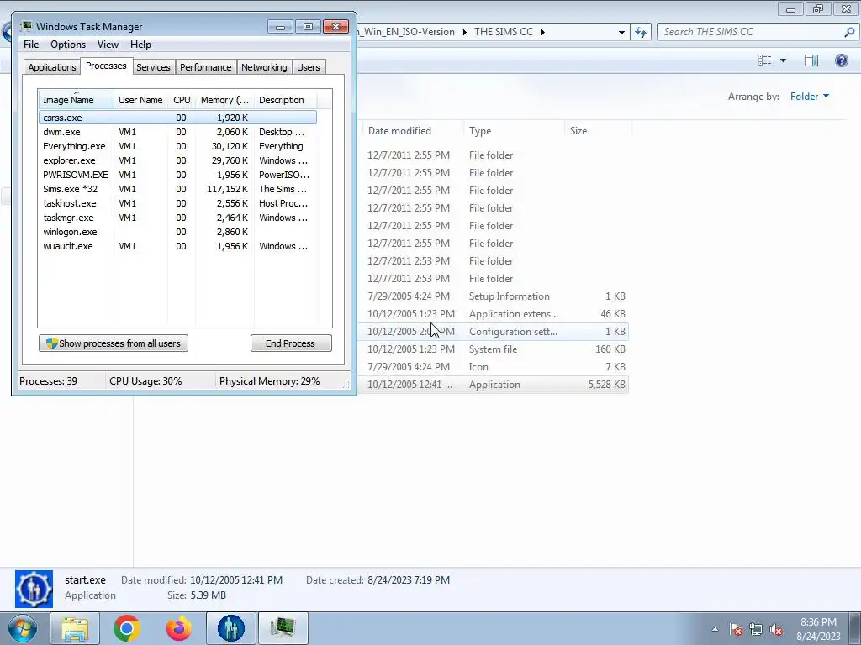Click the start.exe preview icon in details pane
The image size is (861, 645).
pyautogui.click(x=34, y=589)
